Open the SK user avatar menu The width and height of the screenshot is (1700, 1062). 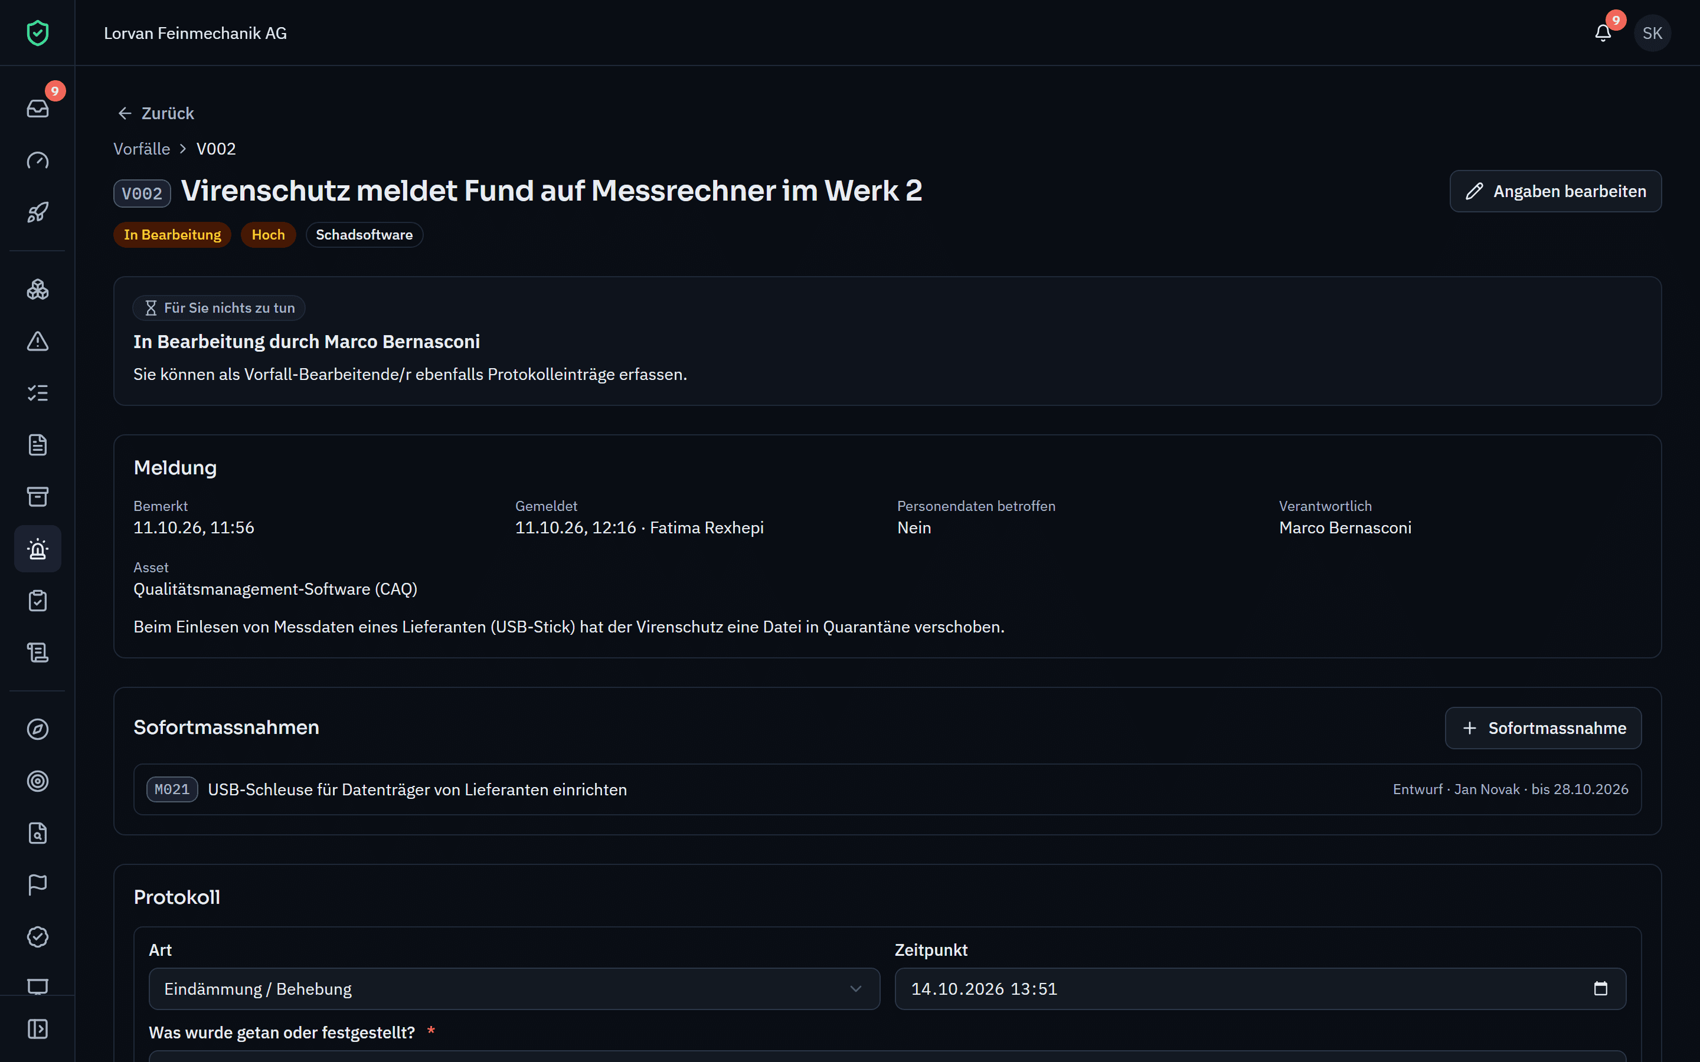click(x=1652, y=33)
